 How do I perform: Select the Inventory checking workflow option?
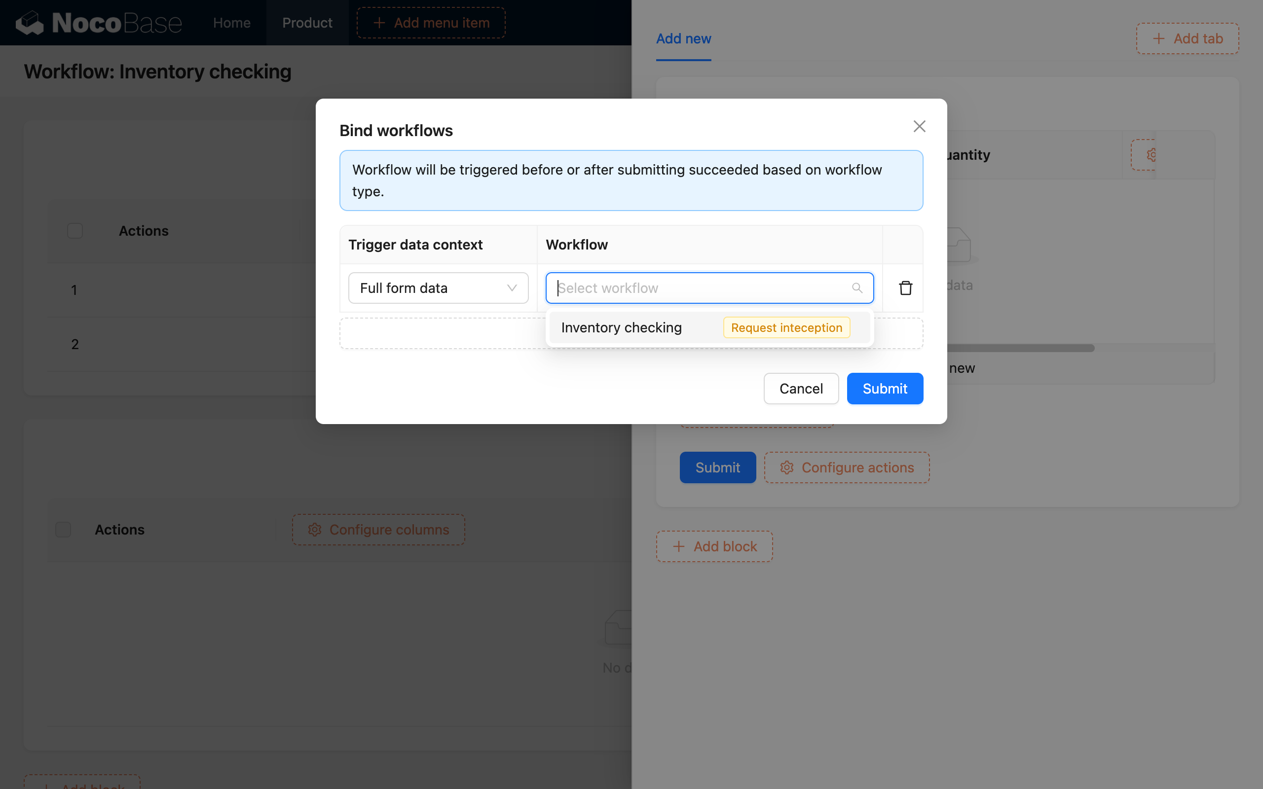click(x=621, y=327)
